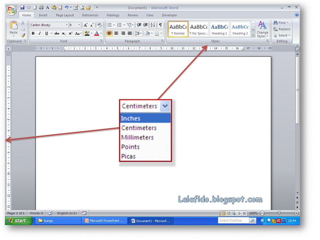Click the tab selector at ruler corner
Screen dimensions: 320x240
pos(8,48)
